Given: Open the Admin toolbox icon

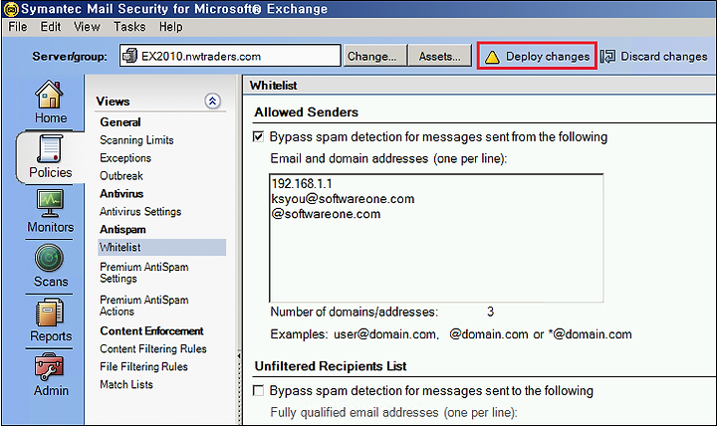Looking at the screenshot, I should pos(49,367).
